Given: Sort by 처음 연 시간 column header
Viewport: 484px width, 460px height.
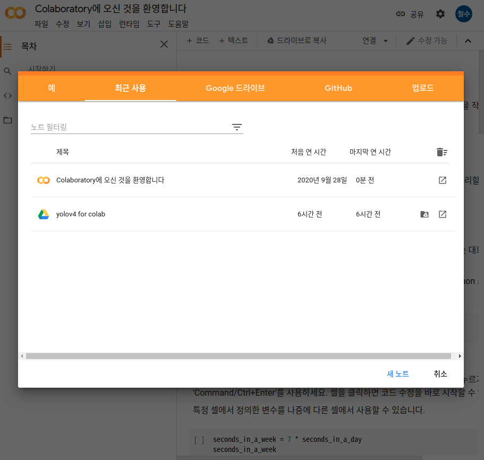Looking at the screenshot, I should click(x=309, y=152).
